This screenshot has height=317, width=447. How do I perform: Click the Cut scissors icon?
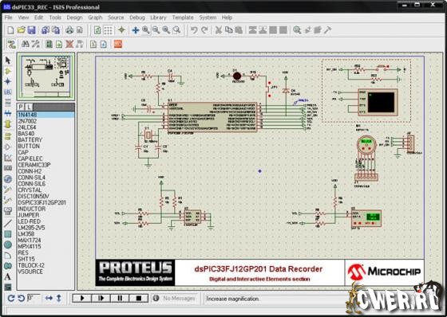coord(219,30)
